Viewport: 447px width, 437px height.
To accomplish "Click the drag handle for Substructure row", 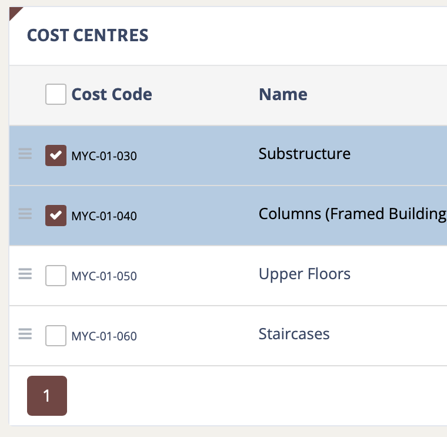I will 25,154.
